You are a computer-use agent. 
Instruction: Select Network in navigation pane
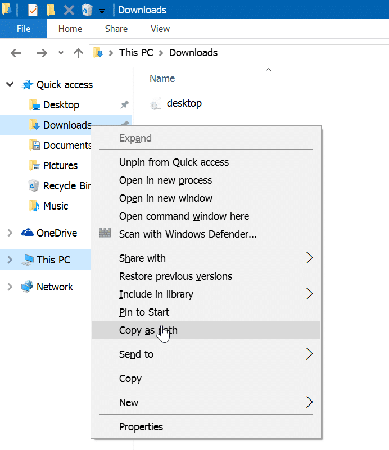coord(55,287)
